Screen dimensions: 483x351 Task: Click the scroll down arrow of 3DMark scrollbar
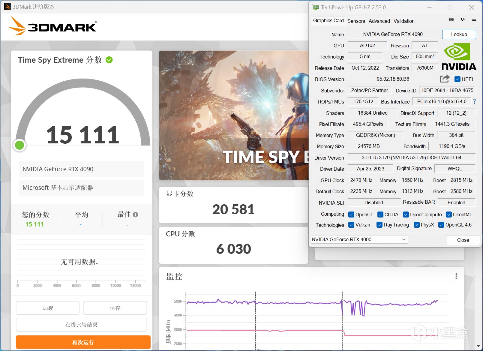click(x=479, y=346)
